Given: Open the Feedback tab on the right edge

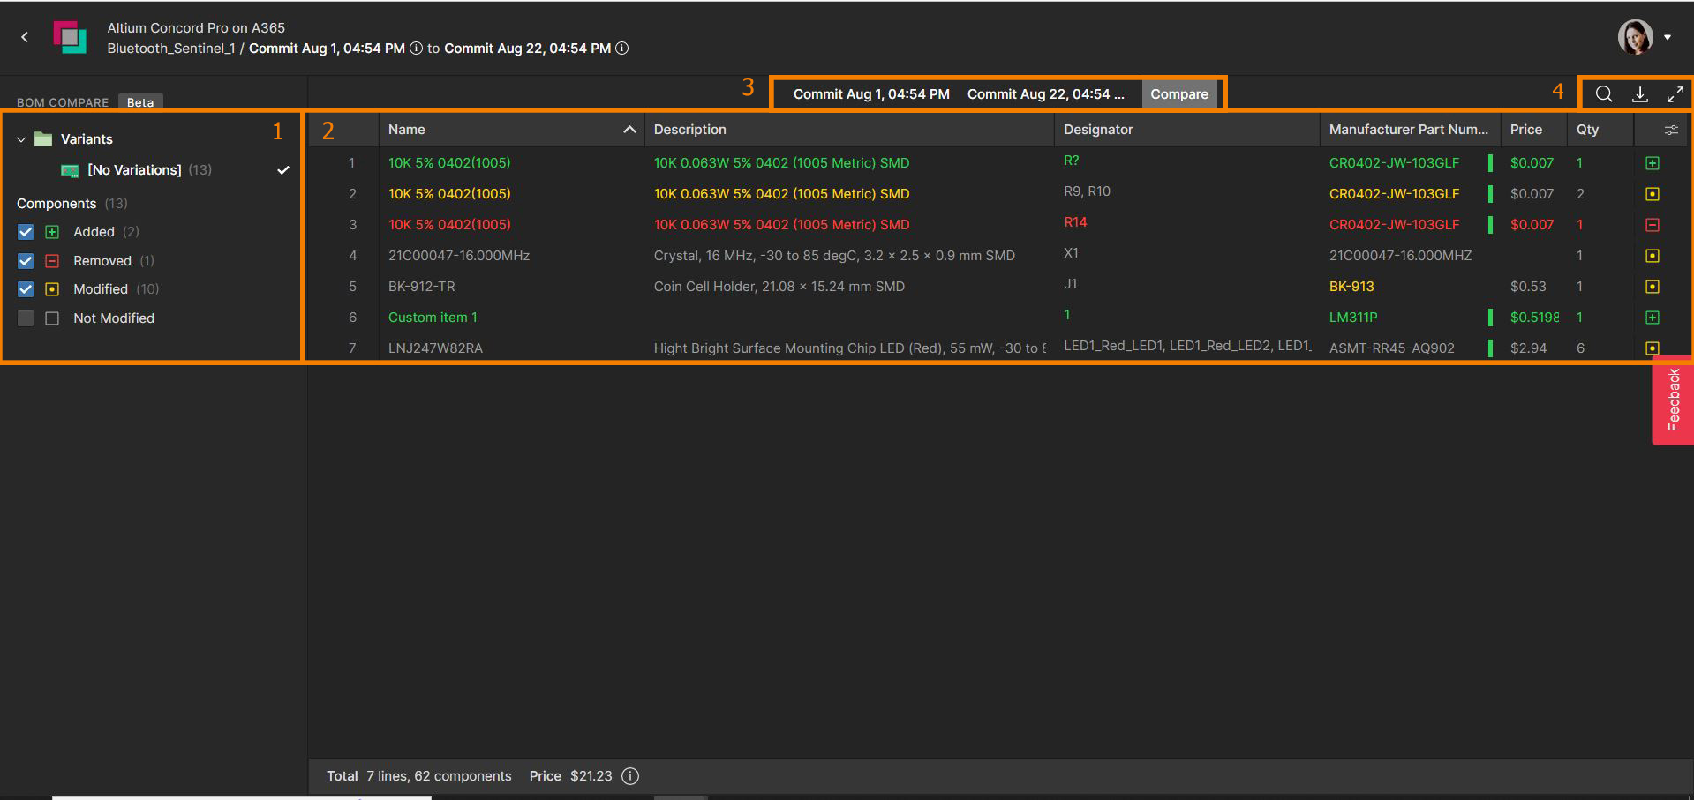Looking at the screenshot, I should click(1674, 401).
